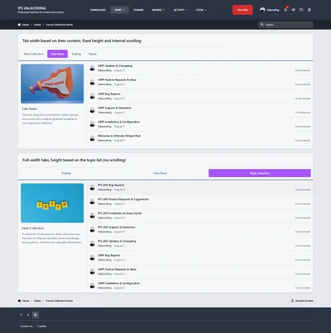Click the Fake News megaphone thumbnail
The height and width of the screenshot is (333, 331).
click(x=52, y=84)
